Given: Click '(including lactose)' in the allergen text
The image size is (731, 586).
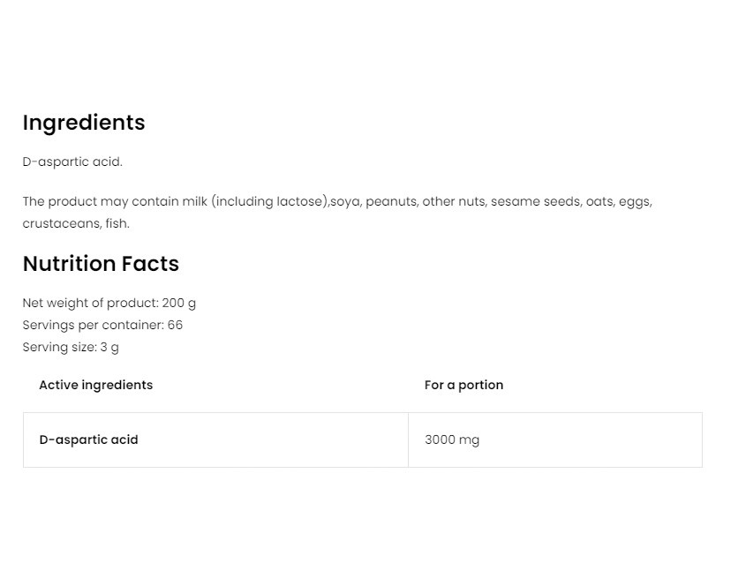Looking at the screenshot, I should [x=269, y=201].
